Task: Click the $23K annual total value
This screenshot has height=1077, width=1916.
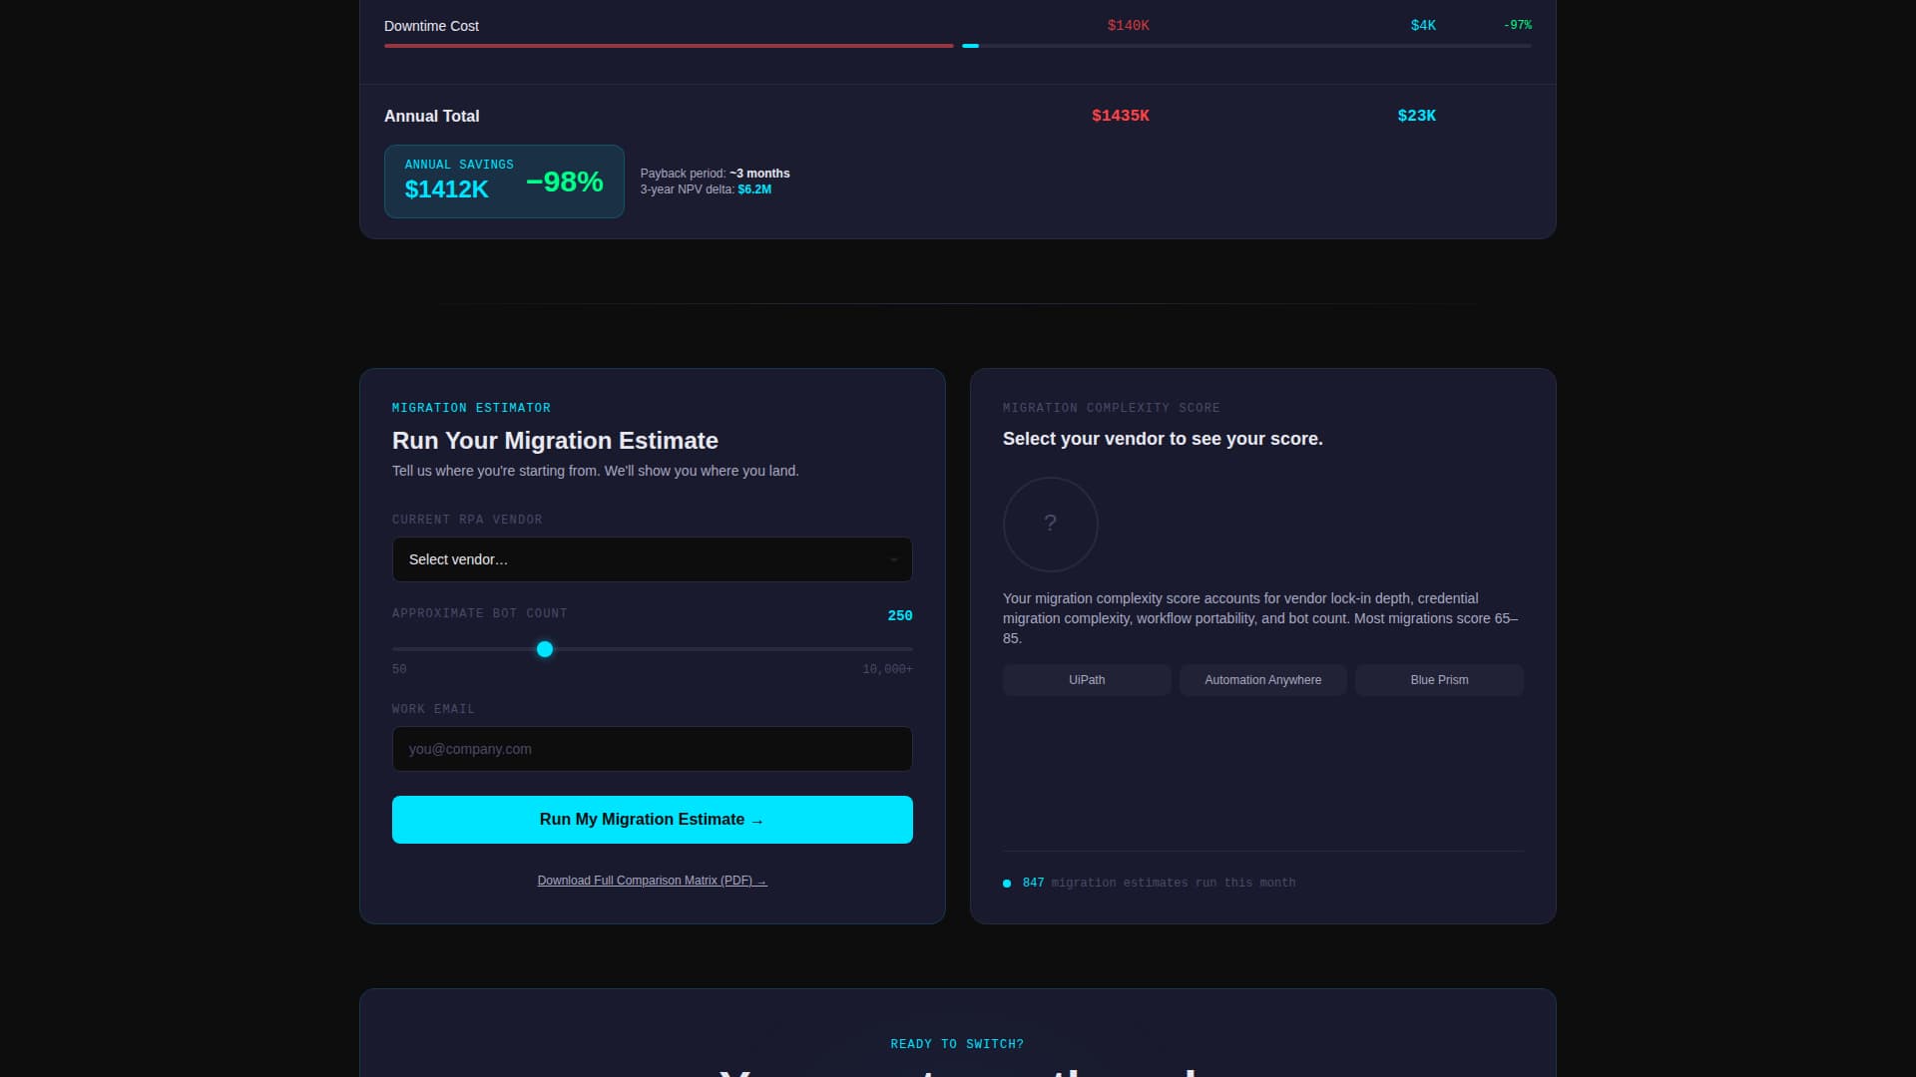Action: pos(1416,115)
